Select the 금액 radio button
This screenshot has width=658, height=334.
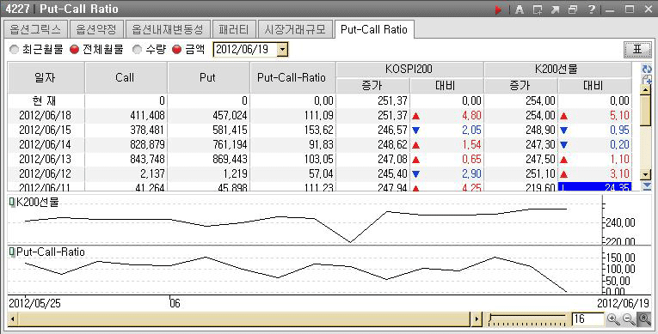click(176, 50)
